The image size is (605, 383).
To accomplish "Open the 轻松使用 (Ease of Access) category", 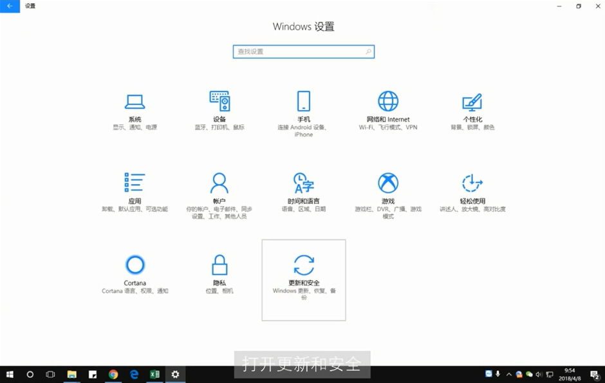I will tap(472, 193).
